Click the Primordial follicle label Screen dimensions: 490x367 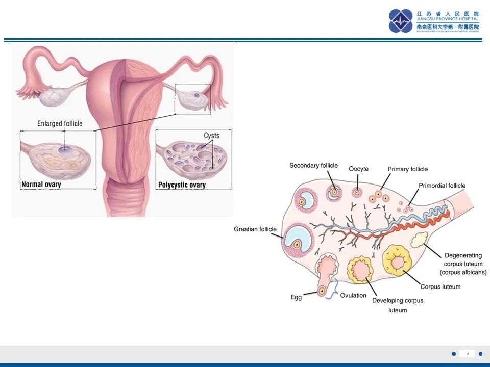click(442, 186)
